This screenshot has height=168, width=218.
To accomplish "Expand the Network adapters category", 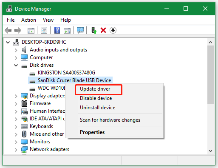I will pos(16,150).
